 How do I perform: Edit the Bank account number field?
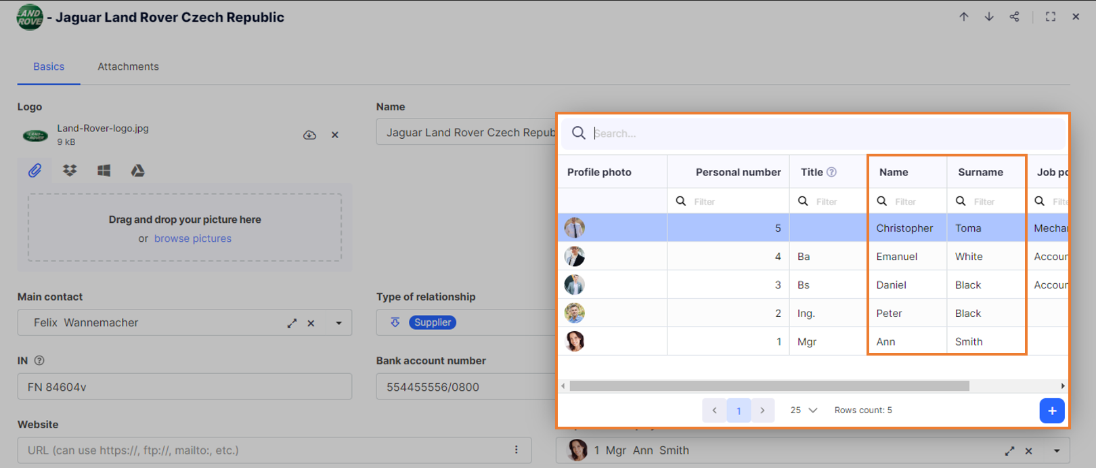pos(466,387)
